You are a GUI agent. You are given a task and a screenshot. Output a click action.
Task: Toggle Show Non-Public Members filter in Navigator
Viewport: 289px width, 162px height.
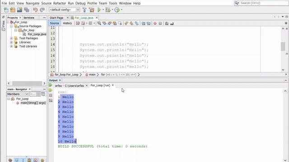(x=29, y=160)
